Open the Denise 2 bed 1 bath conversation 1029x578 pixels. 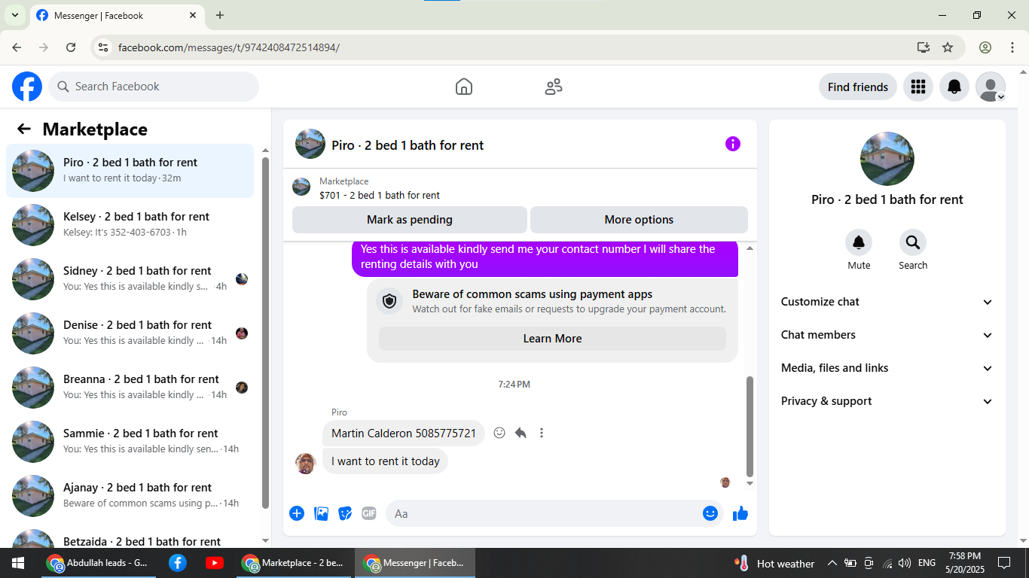click(130, 333)
